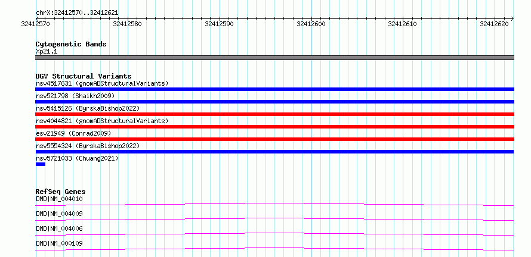Select ruler position 32412580
Viewport: 531px width, 257px height.
[x=128, y=24]
